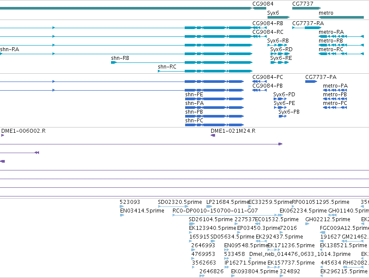
Task: Click EST EK093804.5prime
Action: 233,276
